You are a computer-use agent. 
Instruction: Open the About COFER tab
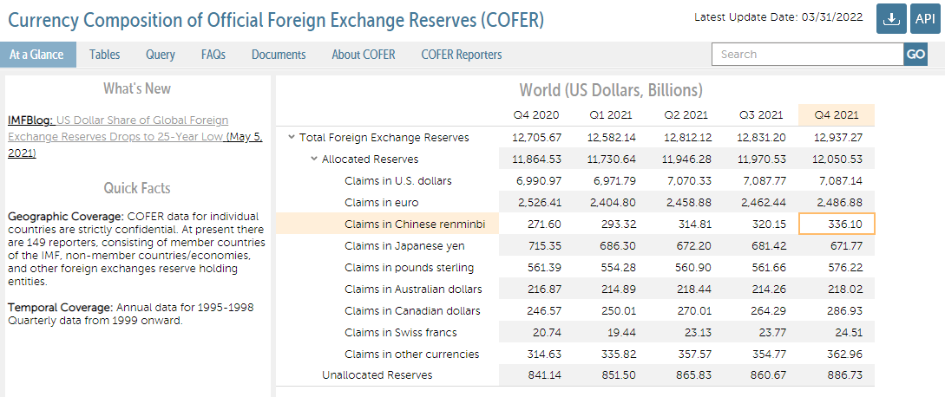pyautogui.click(x=364, y=55)
